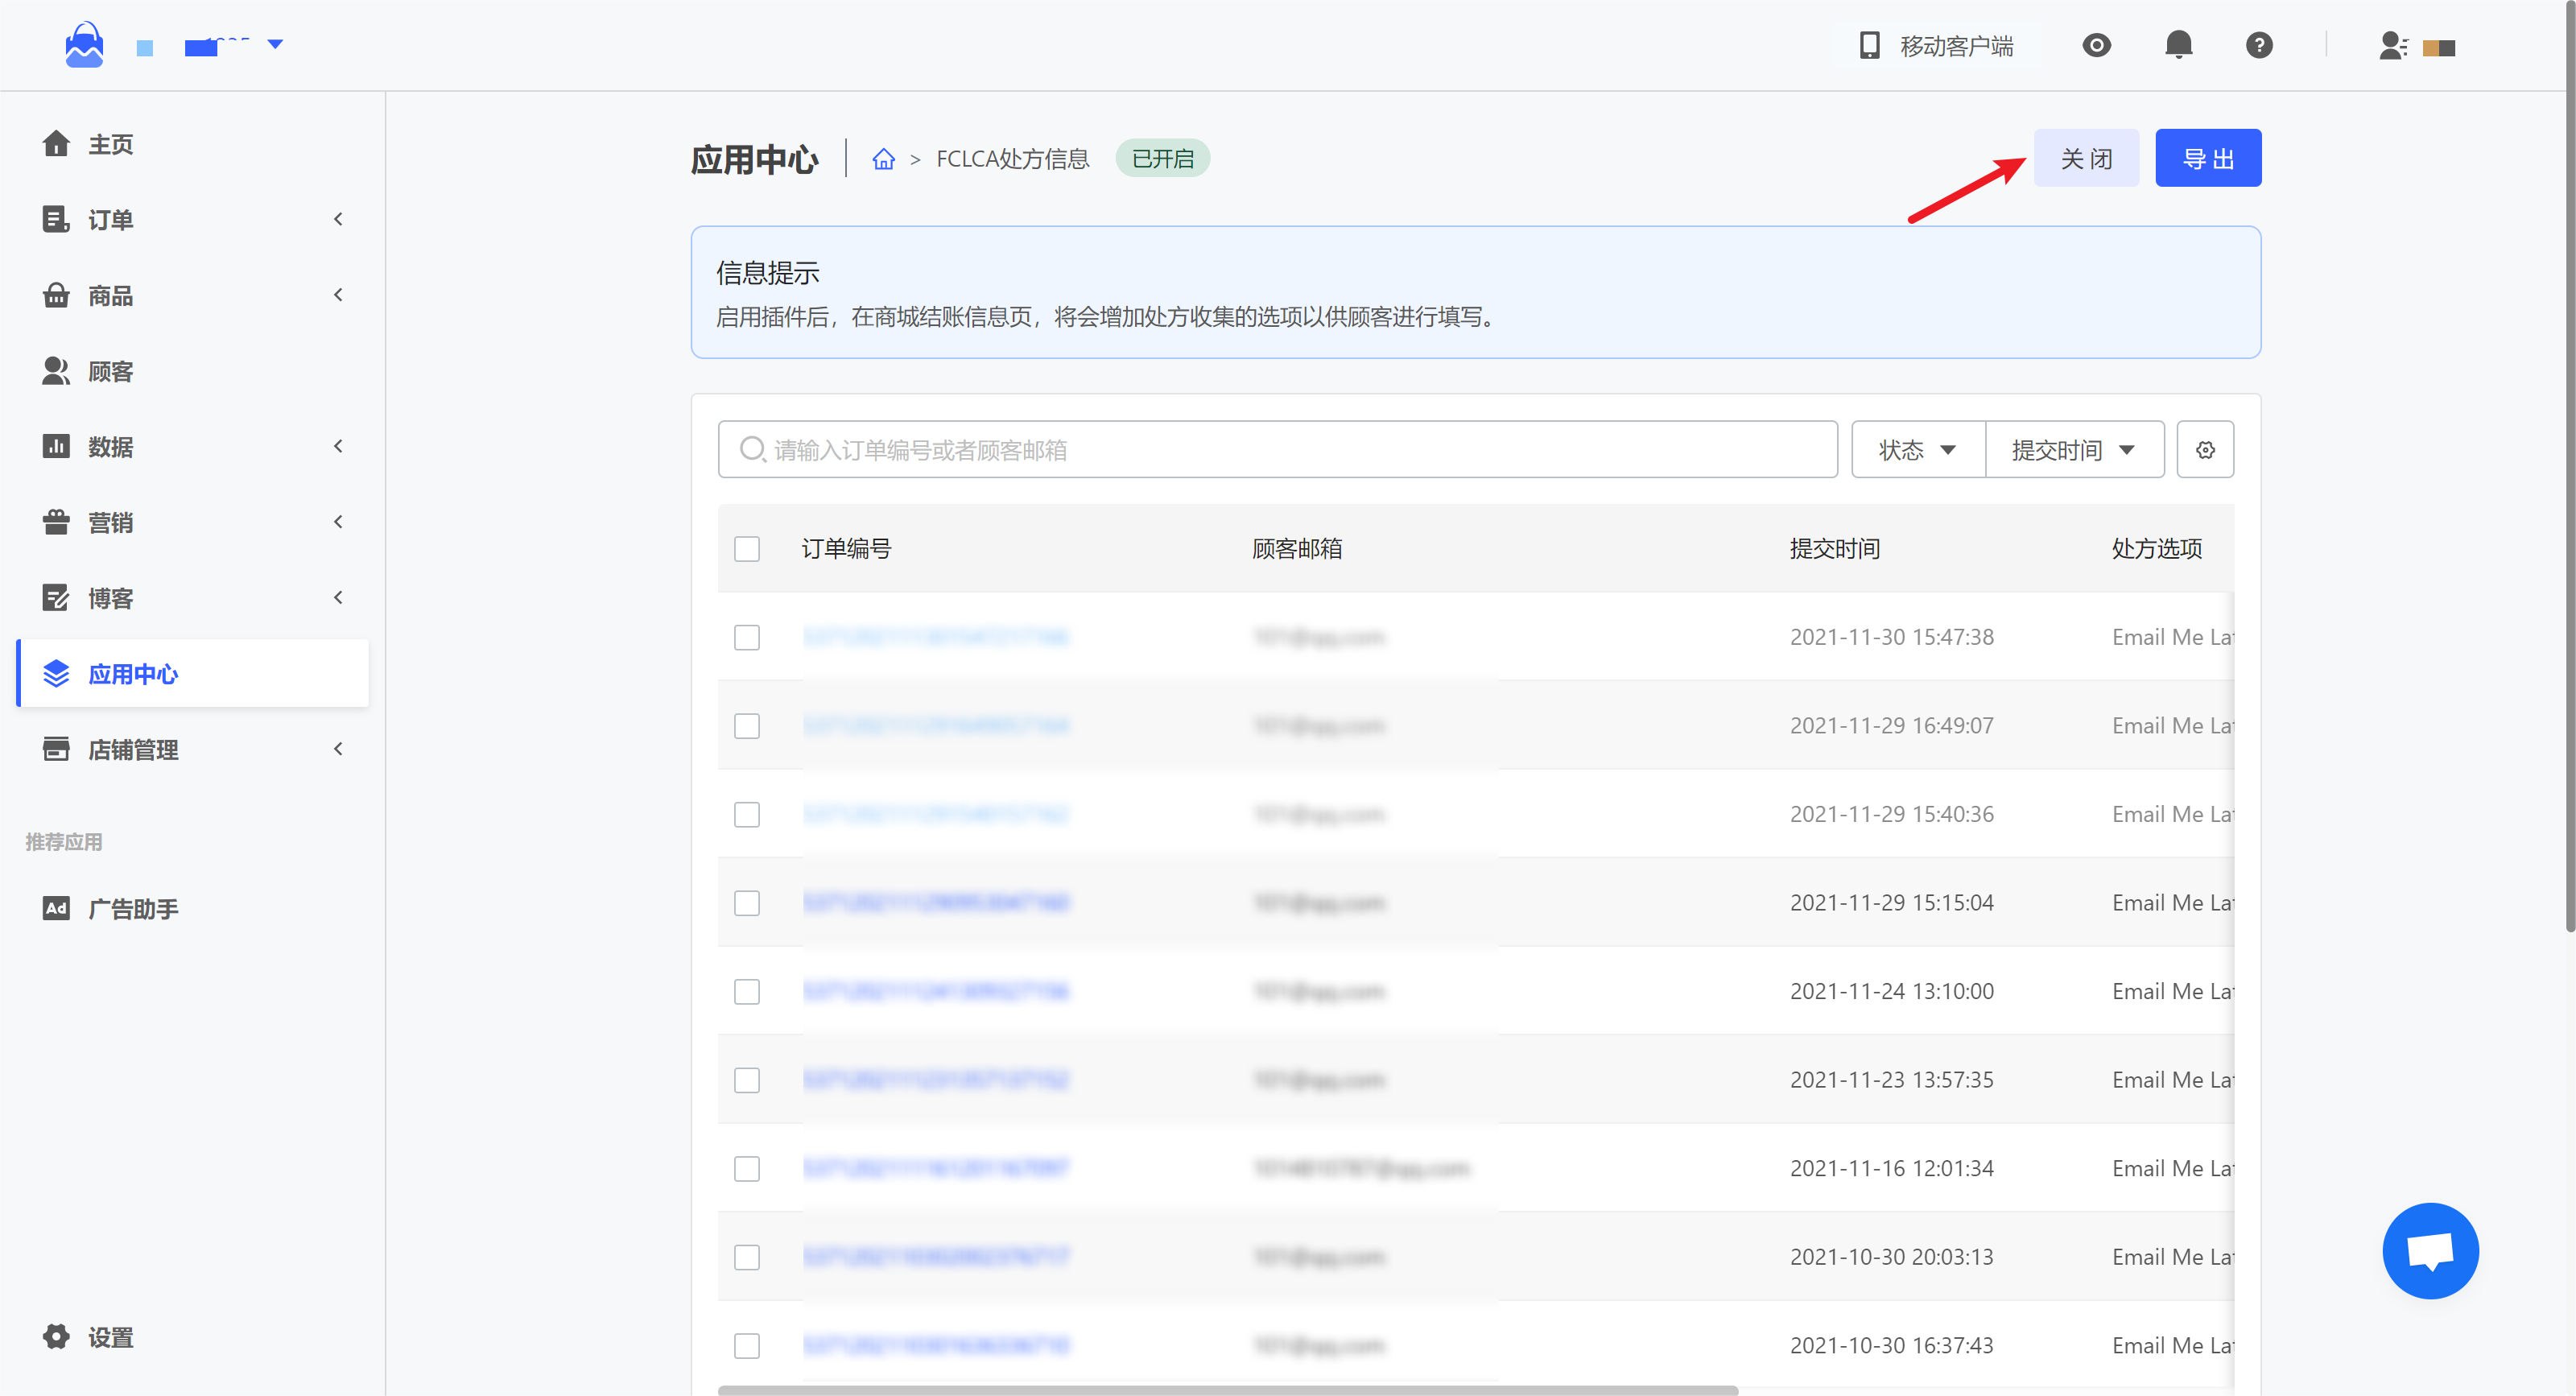
Task: Go to 顾客 in sidebar
Action: tap(110, 371)
